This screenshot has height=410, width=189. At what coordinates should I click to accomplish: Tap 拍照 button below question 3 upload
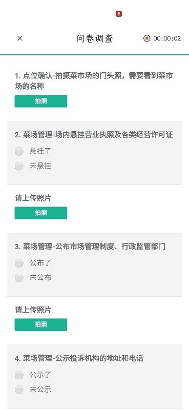pos(41,325)
